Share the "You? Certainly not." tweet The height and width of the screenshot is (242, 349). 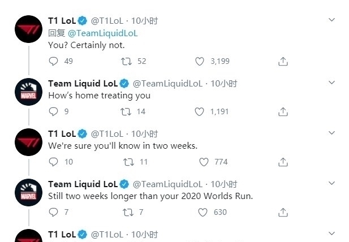coord(283,62)
